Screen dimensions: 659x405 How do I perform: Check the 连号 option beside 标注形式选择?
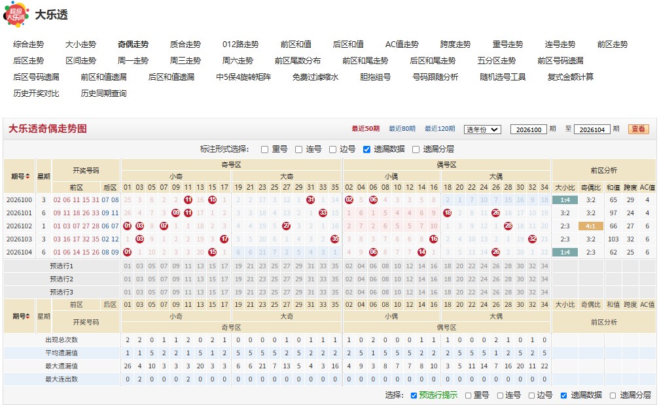tap(299, 150)
